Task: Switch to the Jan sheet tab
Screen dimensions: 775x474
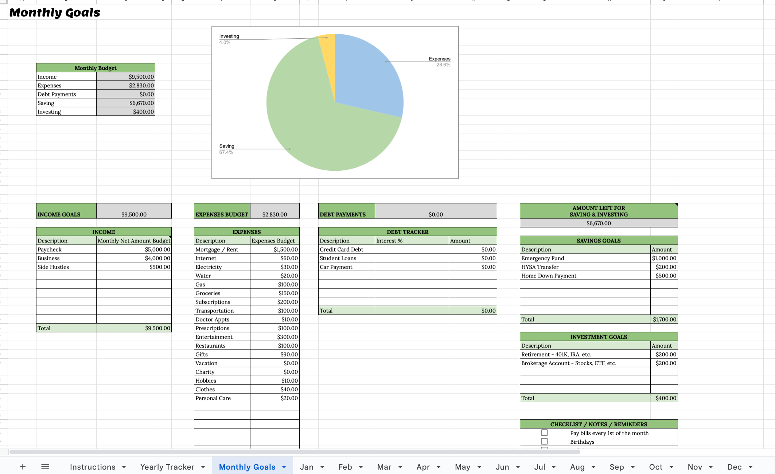Action: pos(307,467)
